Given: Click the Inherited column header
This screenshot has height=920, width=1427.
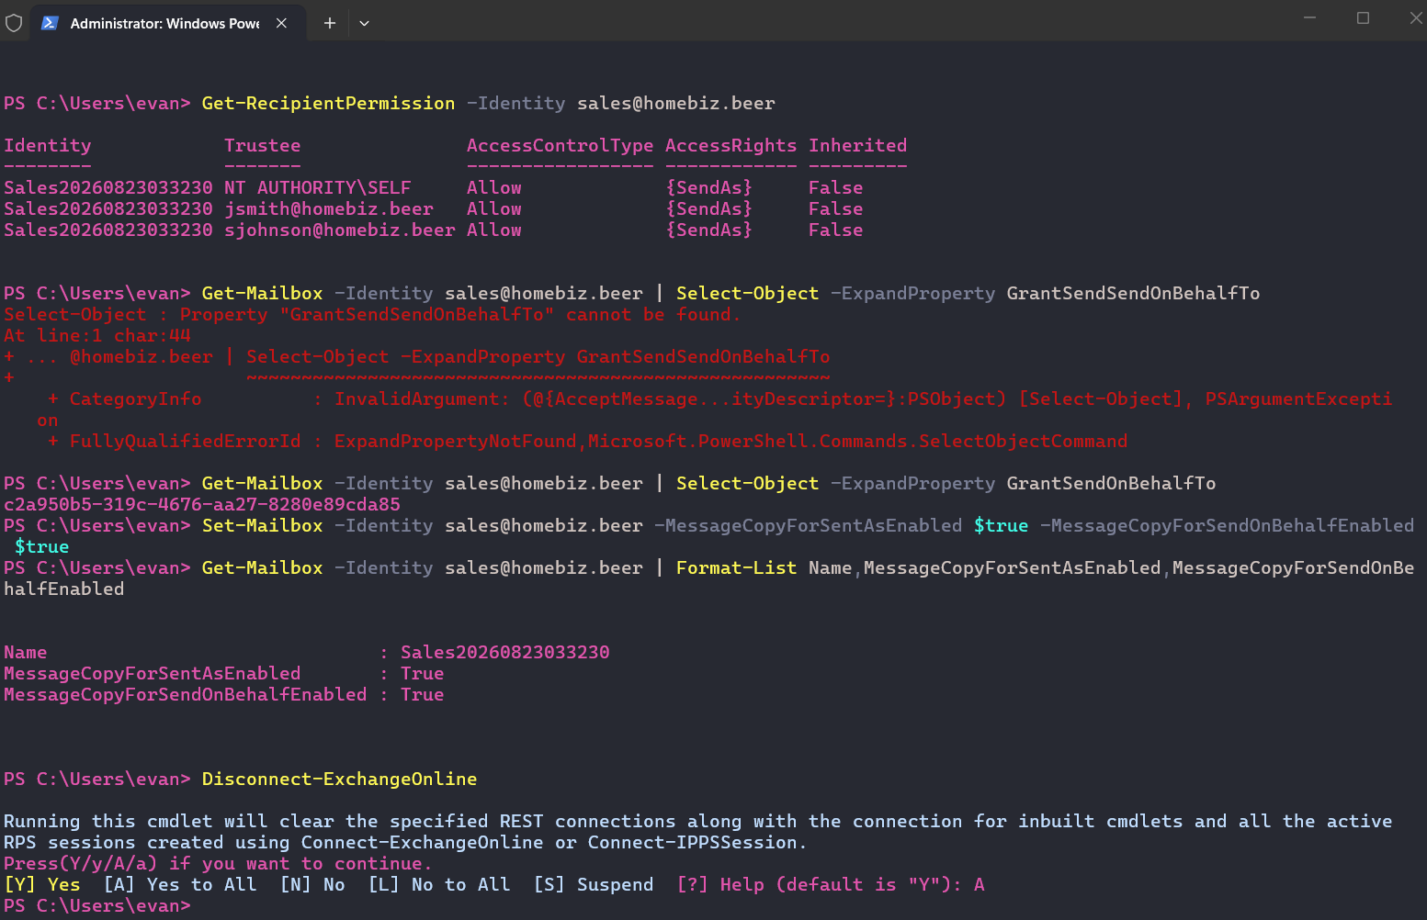Looking at the screenshot, I should tap(858, 146).
